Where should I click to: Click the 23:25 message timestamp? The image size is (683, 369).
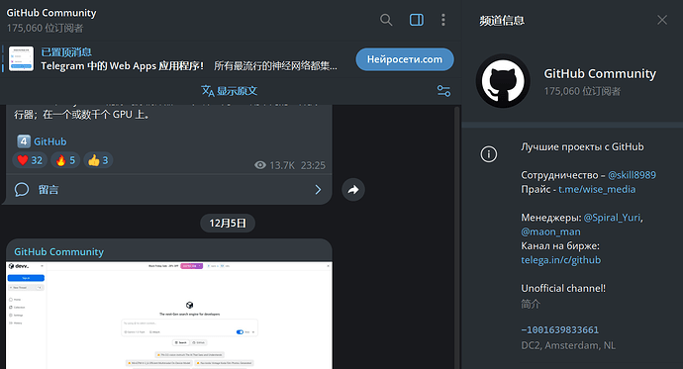coord(313,165)
